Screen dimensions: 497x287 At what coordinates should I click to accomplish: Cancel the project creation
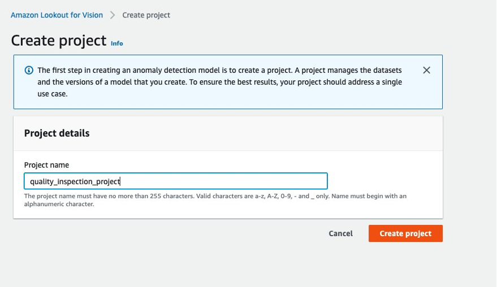coord(340,233)
